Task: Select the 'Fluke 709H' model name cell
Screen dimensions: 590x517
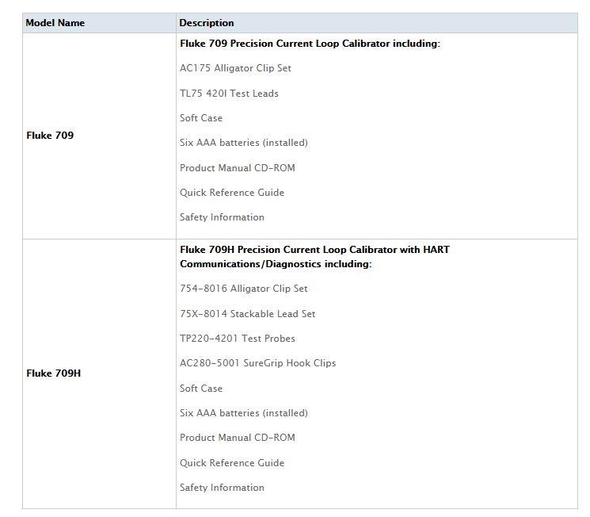Action: tap(99, 373)
